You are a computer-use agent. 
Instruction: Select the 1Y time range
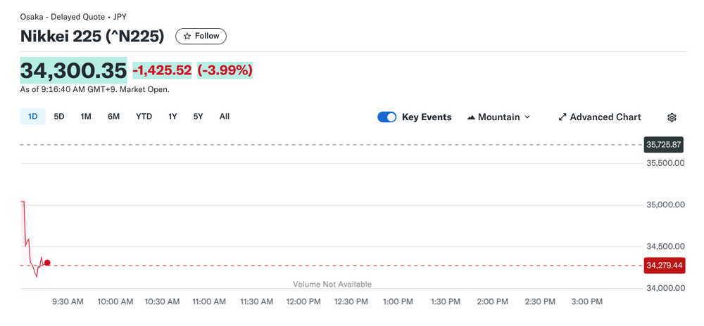tap(172, 117)
